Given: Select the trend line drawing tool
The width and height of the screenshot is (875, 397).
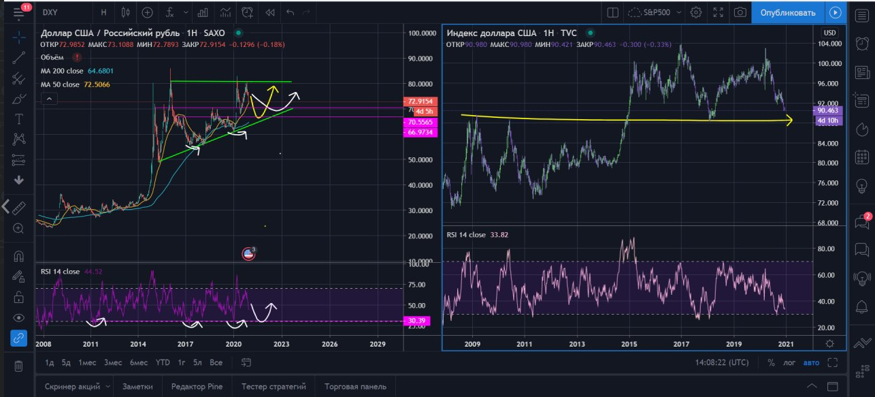Looking at the screenshot, I should coord(19,58).
